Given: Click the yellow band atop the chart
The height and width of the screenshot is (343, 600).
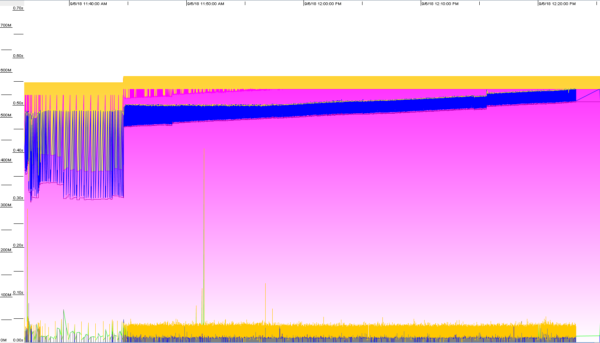Looking at the screenshot, I should pos(352,82).
